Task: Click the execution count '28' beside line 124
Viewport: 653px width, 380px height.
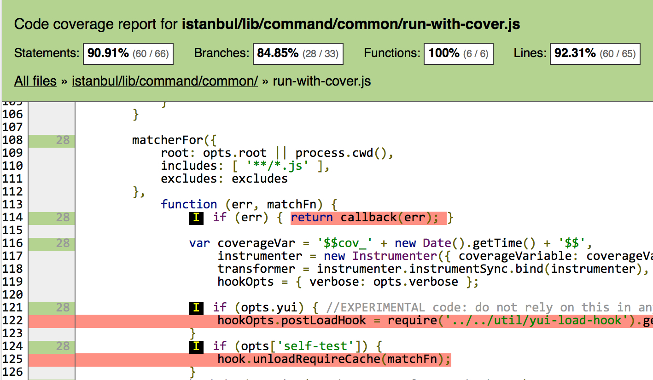Action: point(64,346)
